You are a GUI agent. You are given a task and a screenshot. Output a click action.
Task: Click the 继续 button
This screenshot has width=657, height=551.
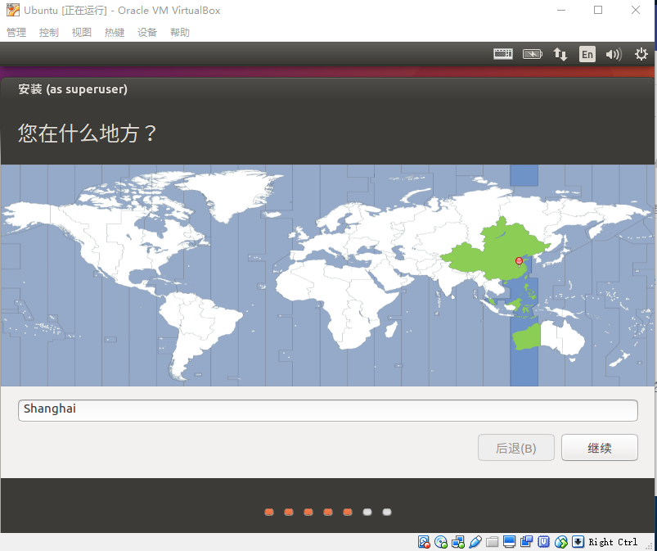[x=599, y=448]
